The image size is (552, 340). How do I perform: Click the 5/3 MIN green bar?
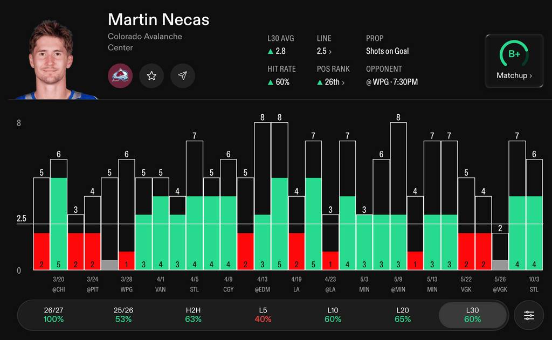(364, 242)
